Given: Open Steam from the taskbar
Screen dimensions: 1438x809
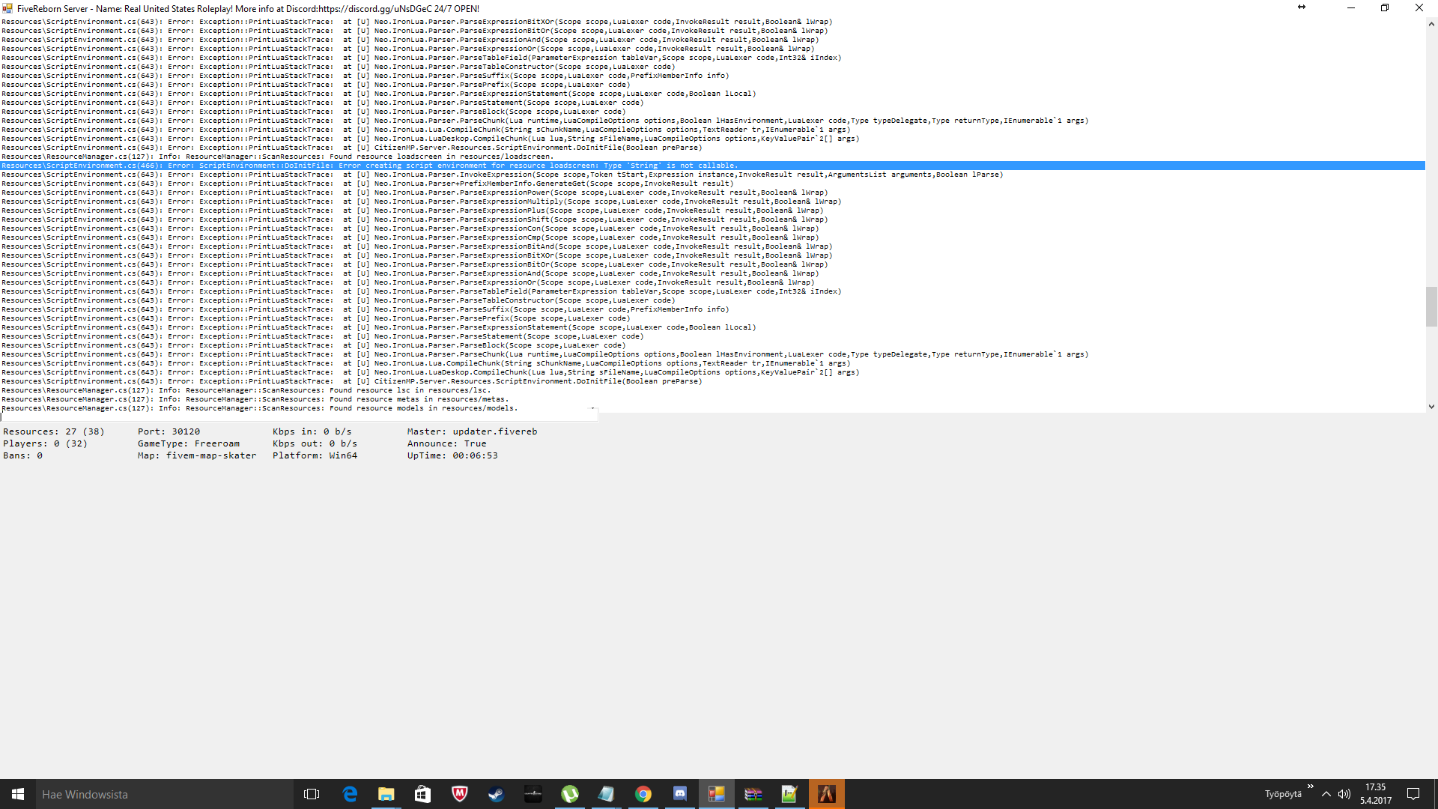Looking at the screenshot, I should 496,794.
